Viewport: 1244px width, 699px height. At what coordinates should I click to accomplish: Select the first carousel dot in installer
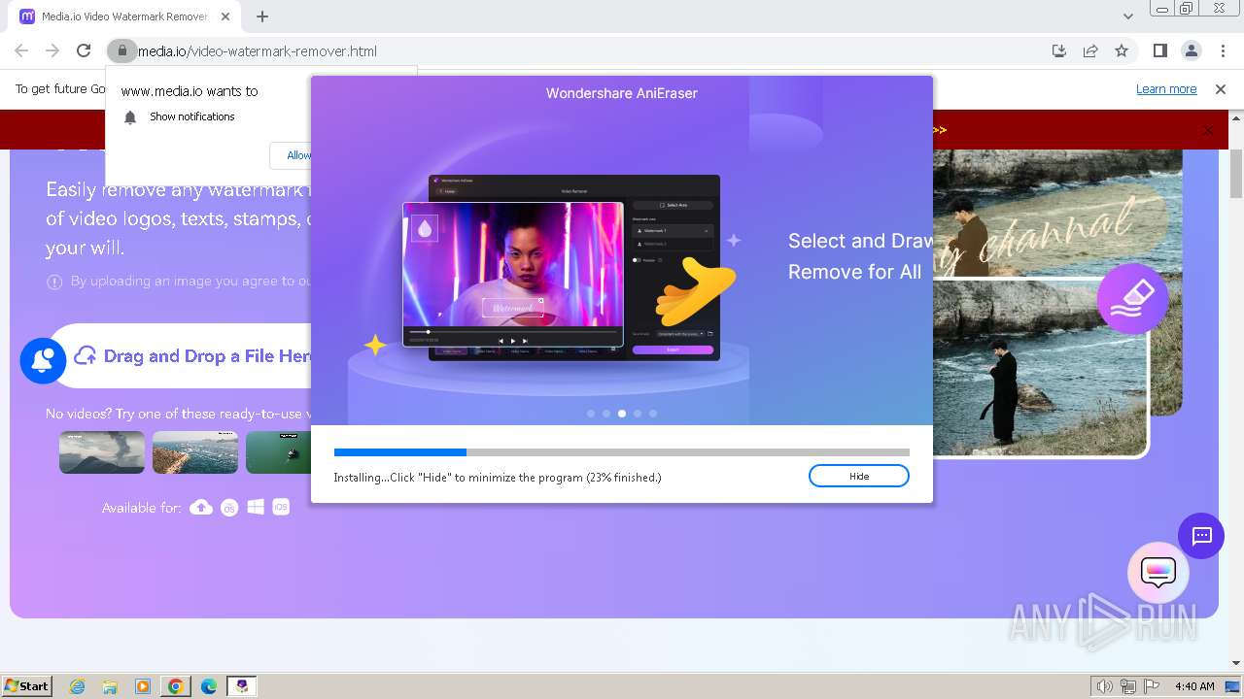click(x=591, y=414)
